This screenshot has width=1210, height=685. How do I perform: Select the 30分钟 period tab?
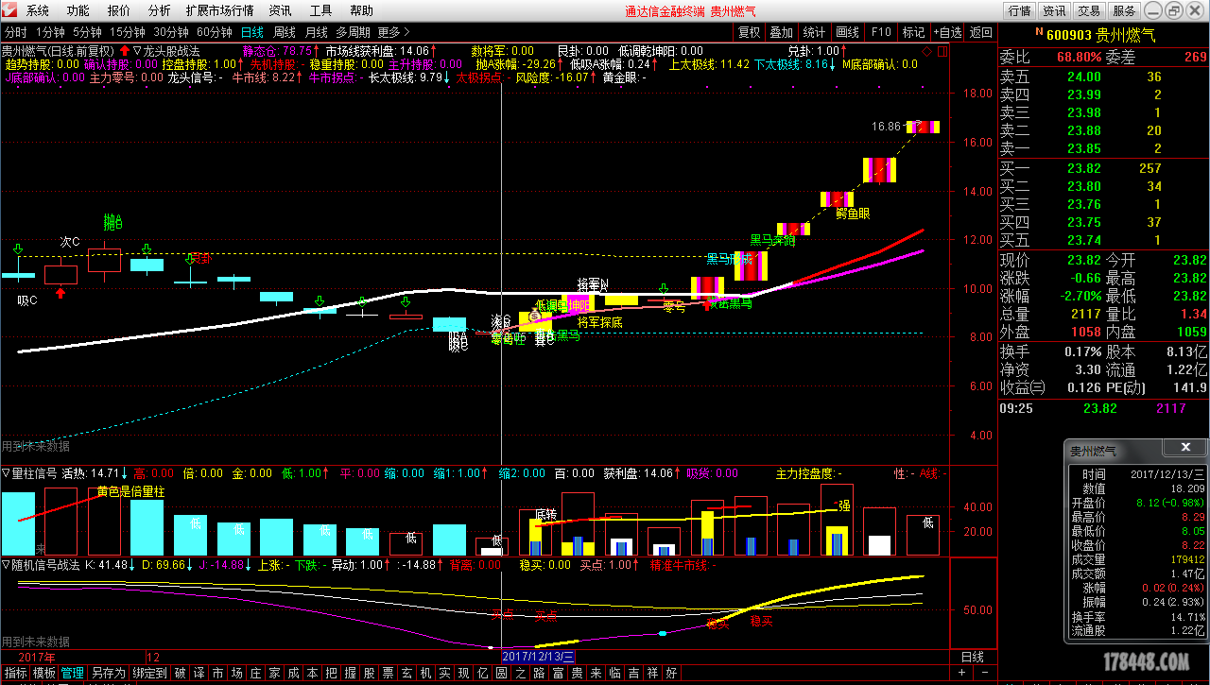click(x=171, y=32)
